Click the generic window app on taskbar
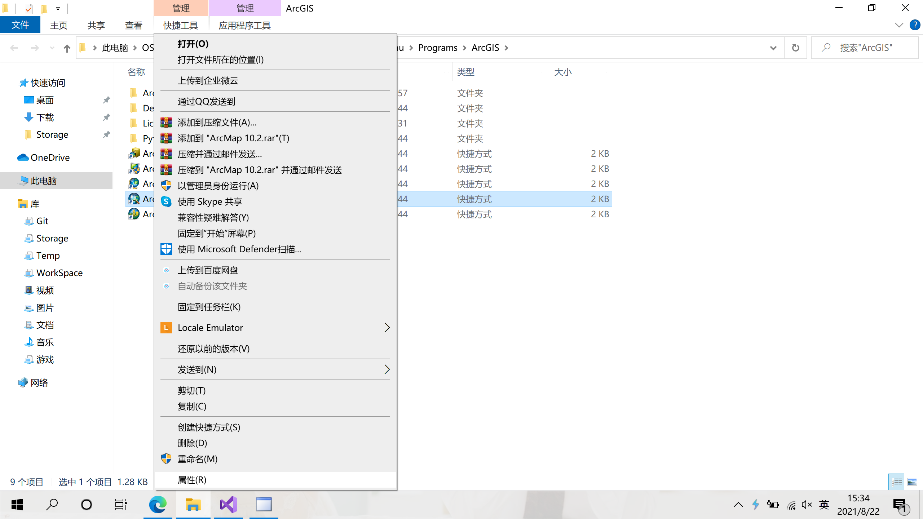 pyautogui.click(x=264, y=505)
